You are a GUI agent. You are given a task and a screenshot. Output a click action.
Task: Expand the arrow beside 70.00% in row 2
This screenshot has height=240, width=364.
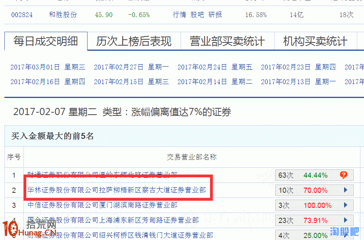[x=346, y=190]
